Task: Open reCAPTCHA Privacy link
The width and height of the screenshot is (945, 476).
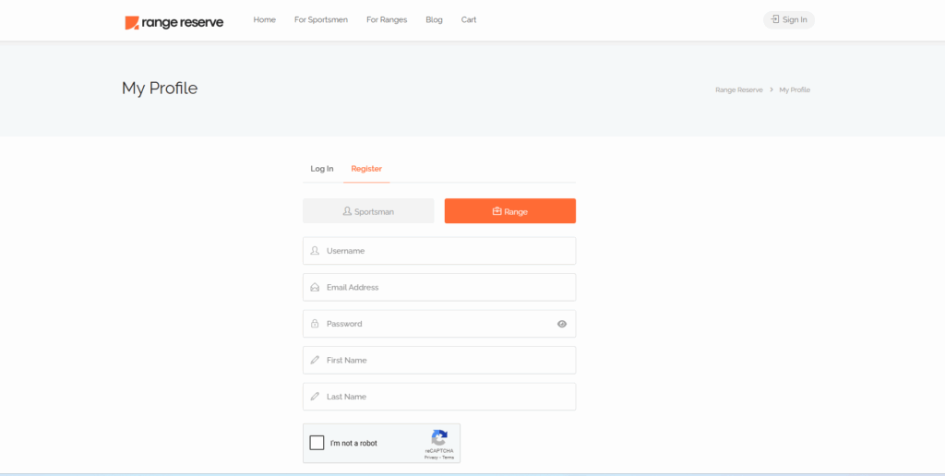Action: (431, 458)
